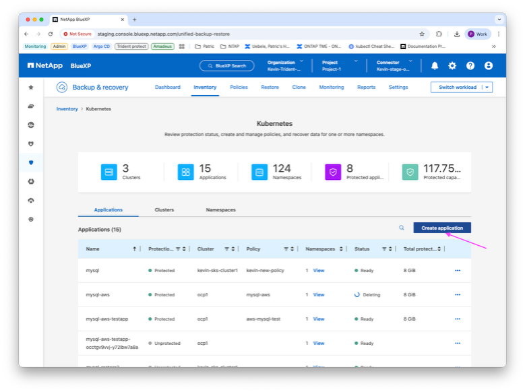The height and width of the screenshot is (392, 525).
Task: Open actions menu for the Unprotected ocp1 row
Action: (458, 343)
